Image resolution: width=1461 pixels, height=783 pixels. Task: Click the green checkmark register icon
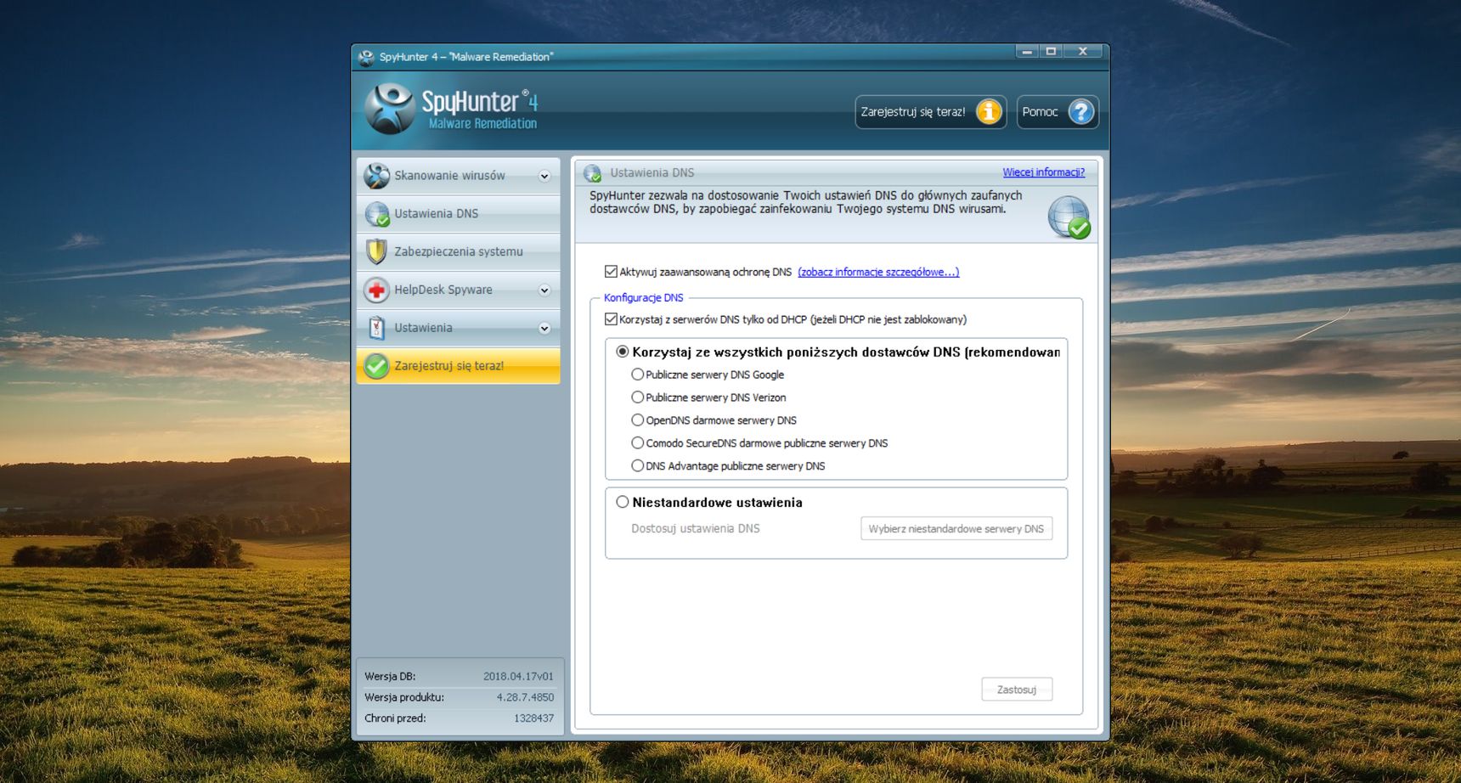click(376, 366)
